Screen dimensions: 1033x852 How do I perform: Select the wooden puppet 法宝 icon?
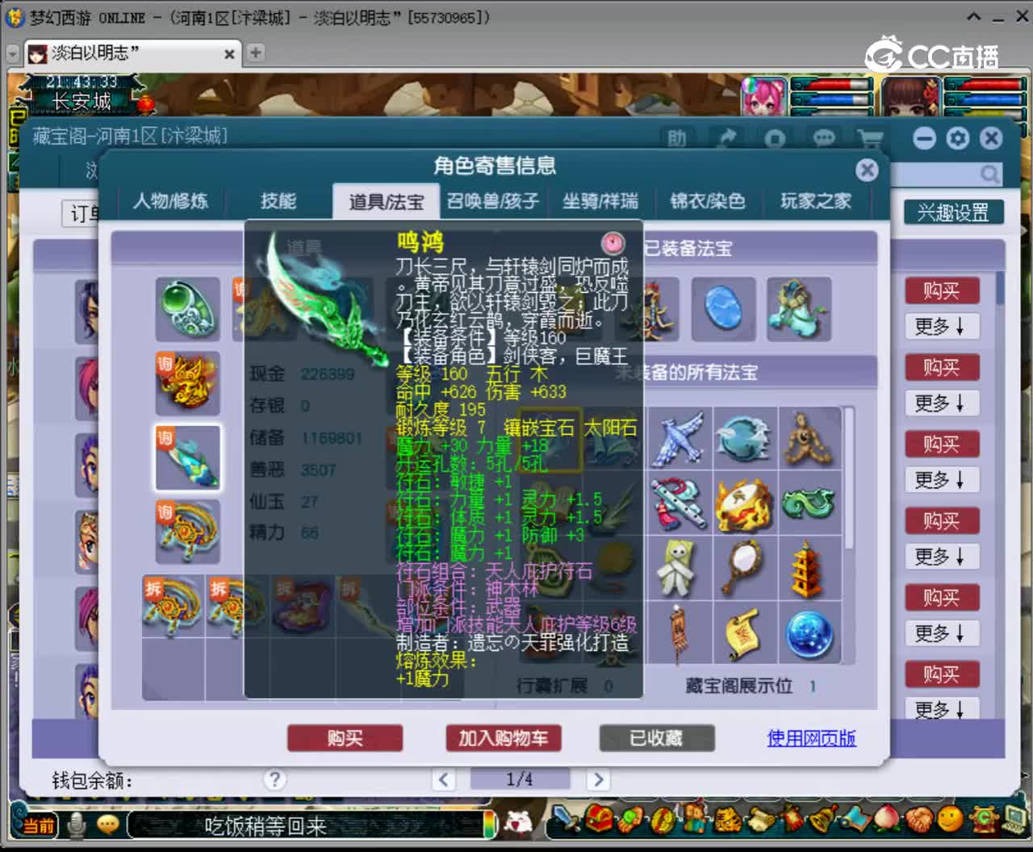pyautogui.click(x=809, y=438)
